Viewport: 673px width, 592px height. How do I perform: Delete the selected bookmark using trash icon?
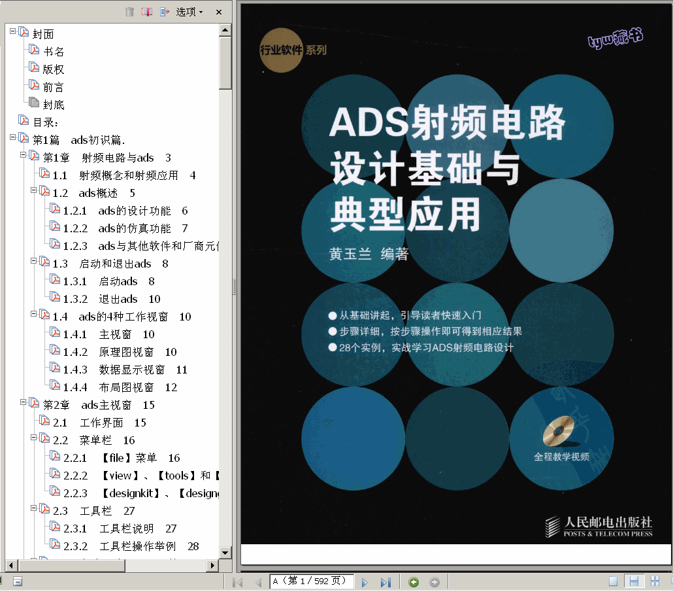coord(129,11)
